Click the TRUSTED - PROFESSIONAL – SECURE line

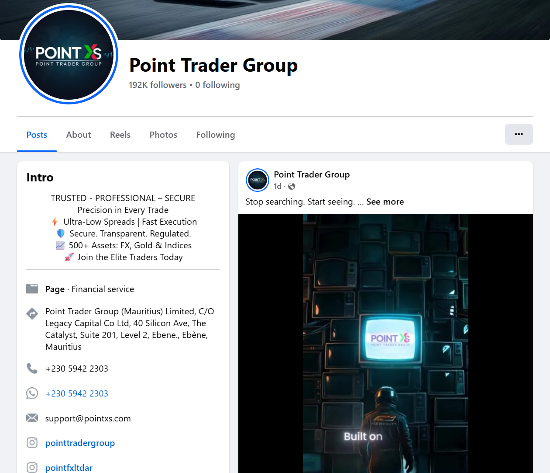click(x=123, y=198)
